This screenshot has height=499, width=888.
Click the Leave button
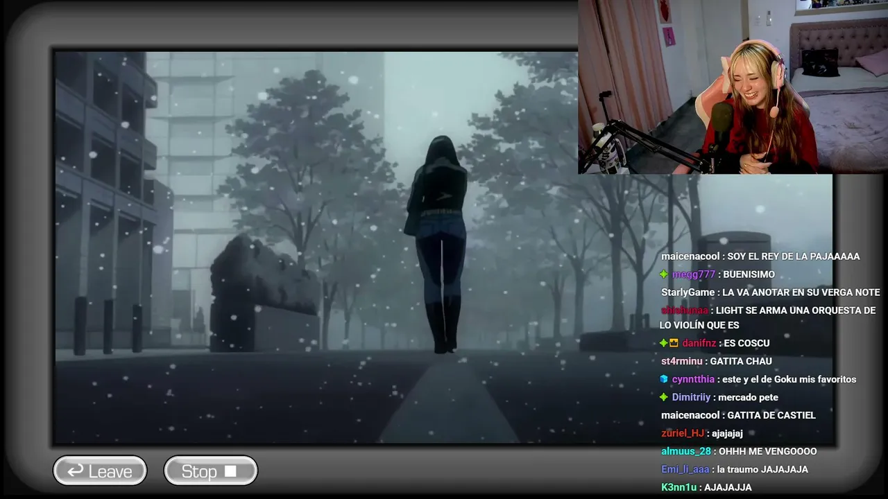[100, 471]
